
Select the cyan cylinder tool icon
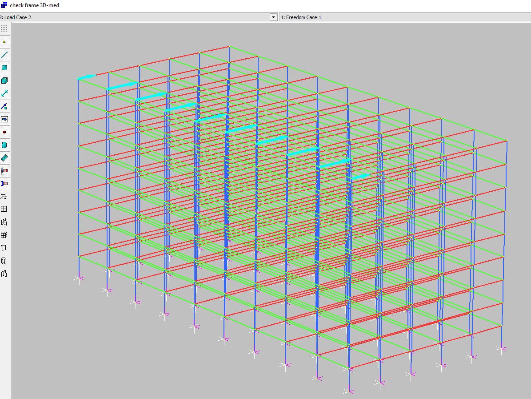(4, 145)
